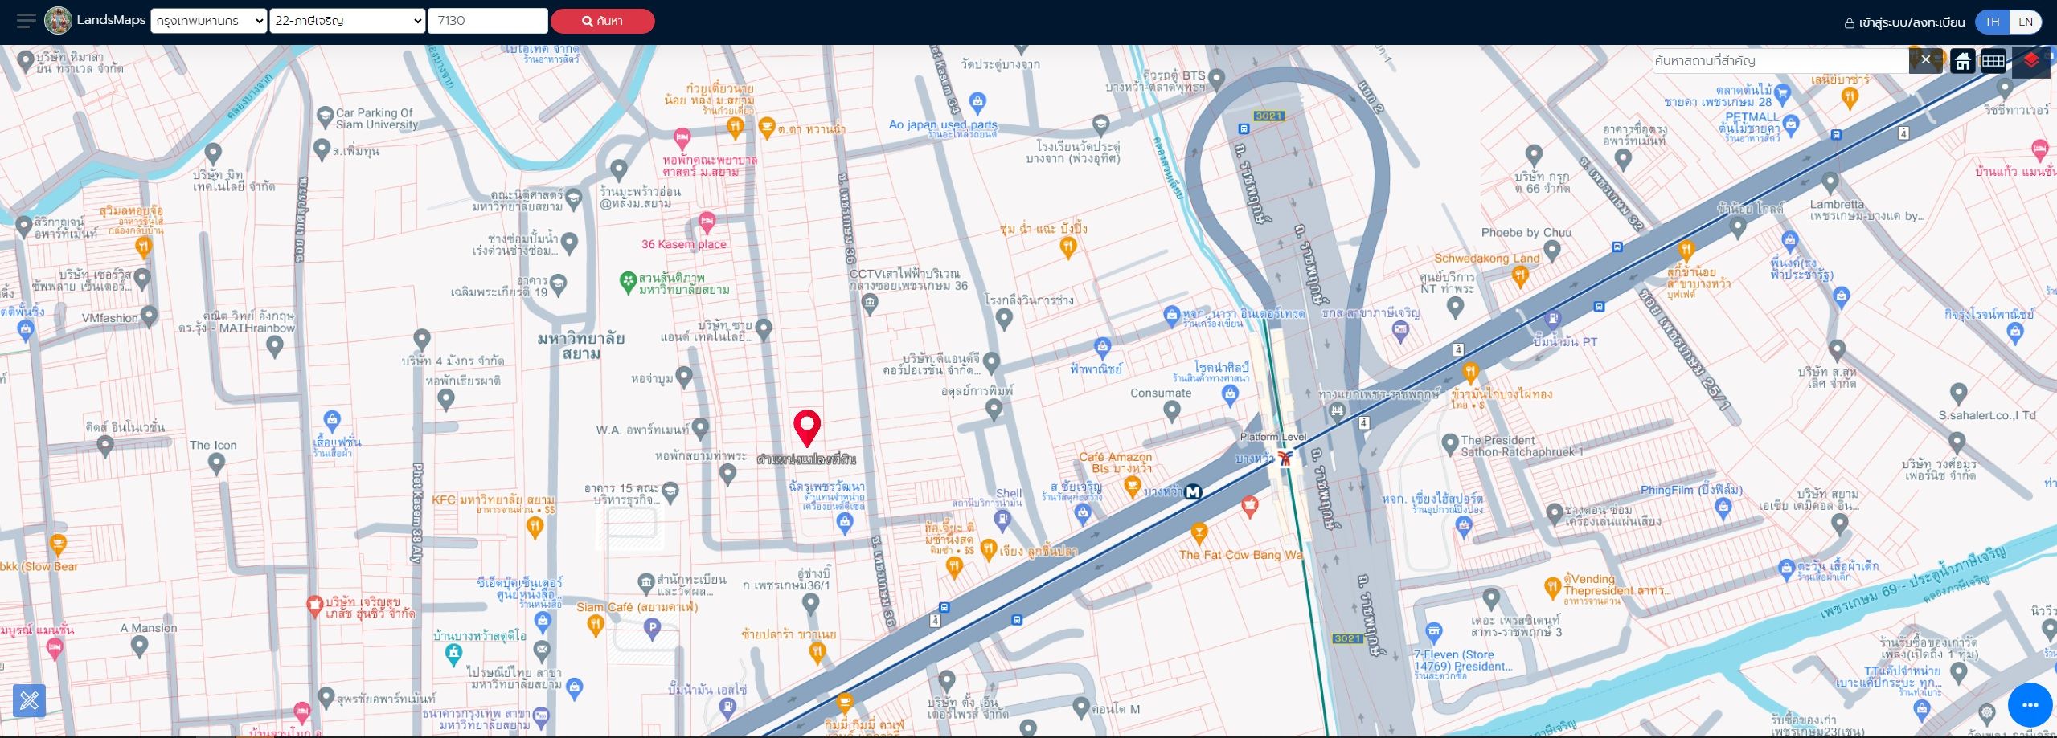
Task: Click the คอนโด M location pin
Action: coord(1081,707)
